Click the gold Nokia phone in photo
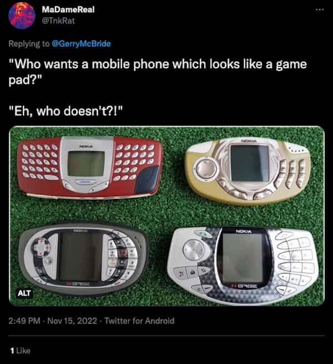This screenshot has width=333, height=364. pyautogui.click(x=248, y=171)
